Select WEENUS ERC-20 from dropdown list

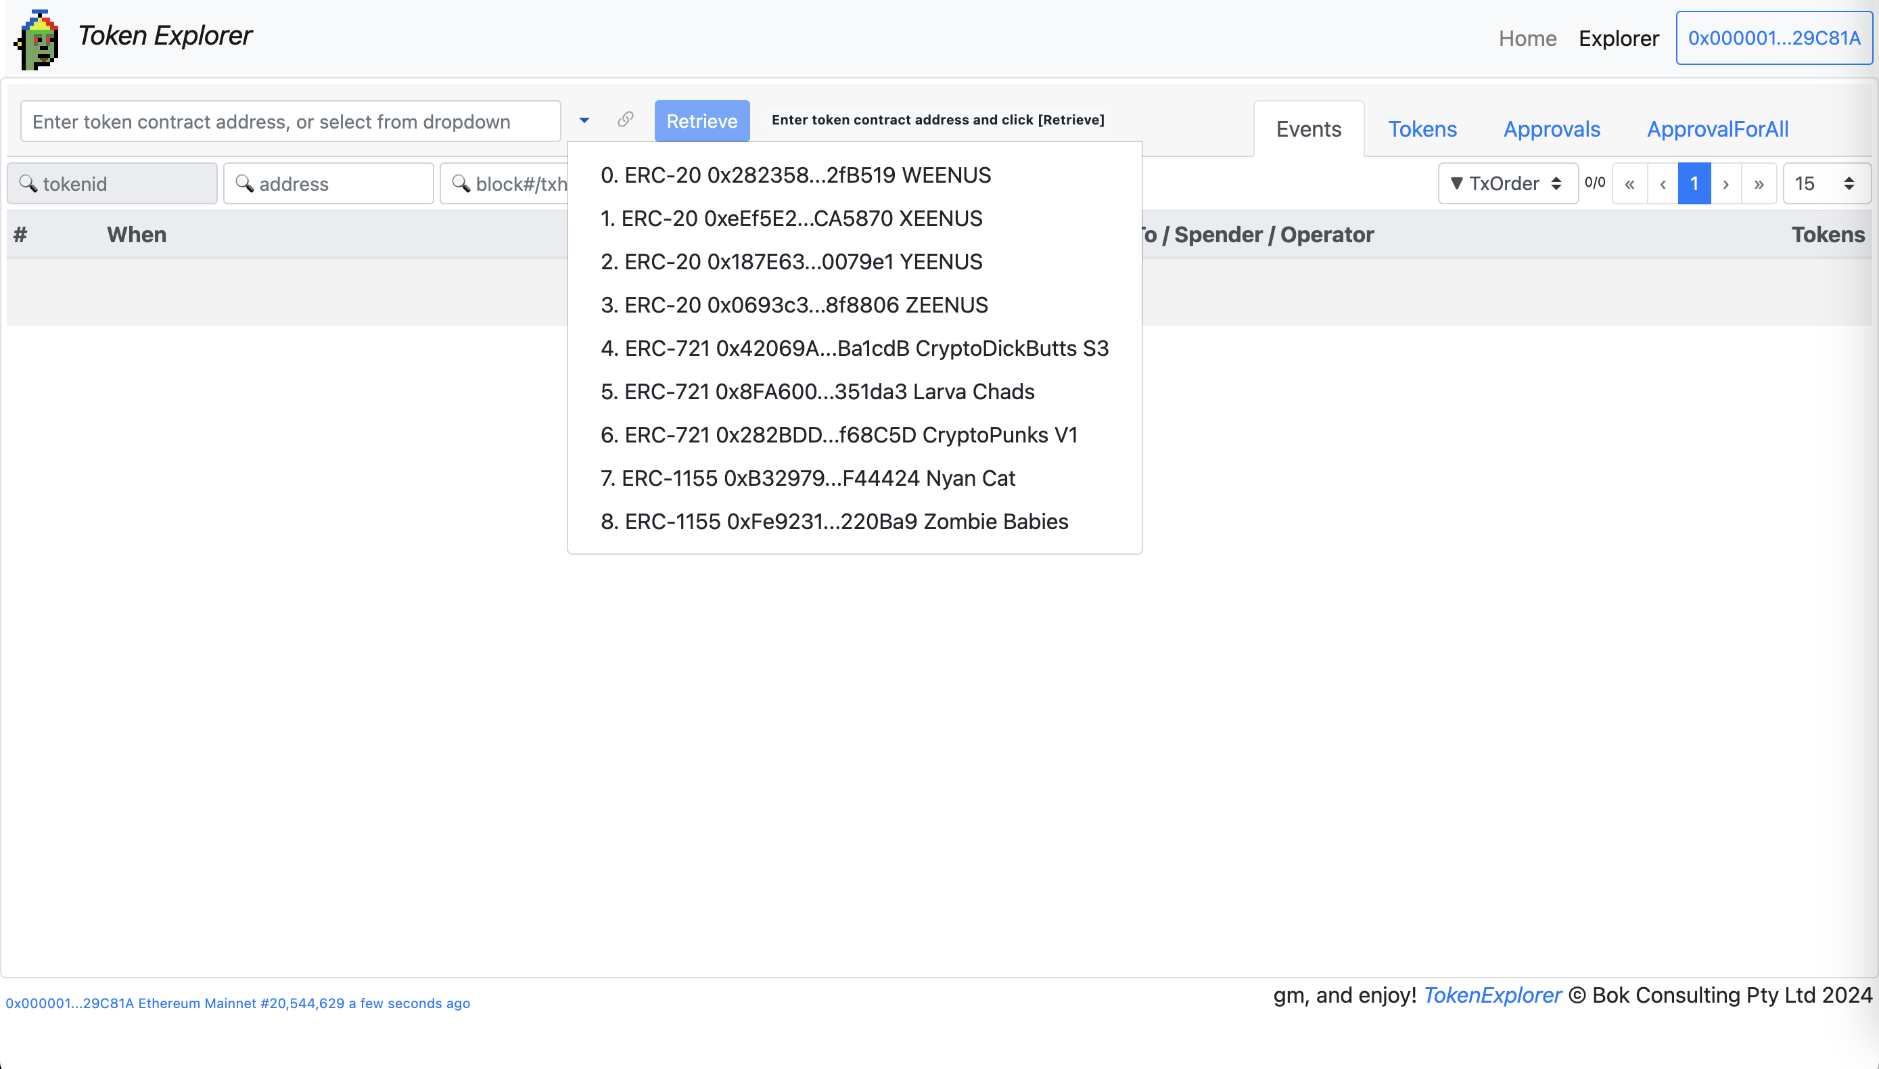(x=795, y=175)
